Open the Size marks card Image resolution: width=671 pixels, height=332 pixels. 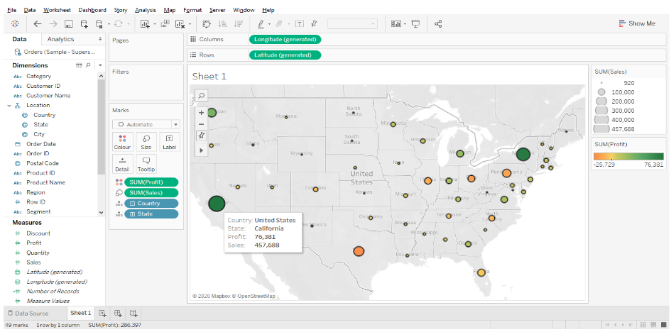point(146,142)
